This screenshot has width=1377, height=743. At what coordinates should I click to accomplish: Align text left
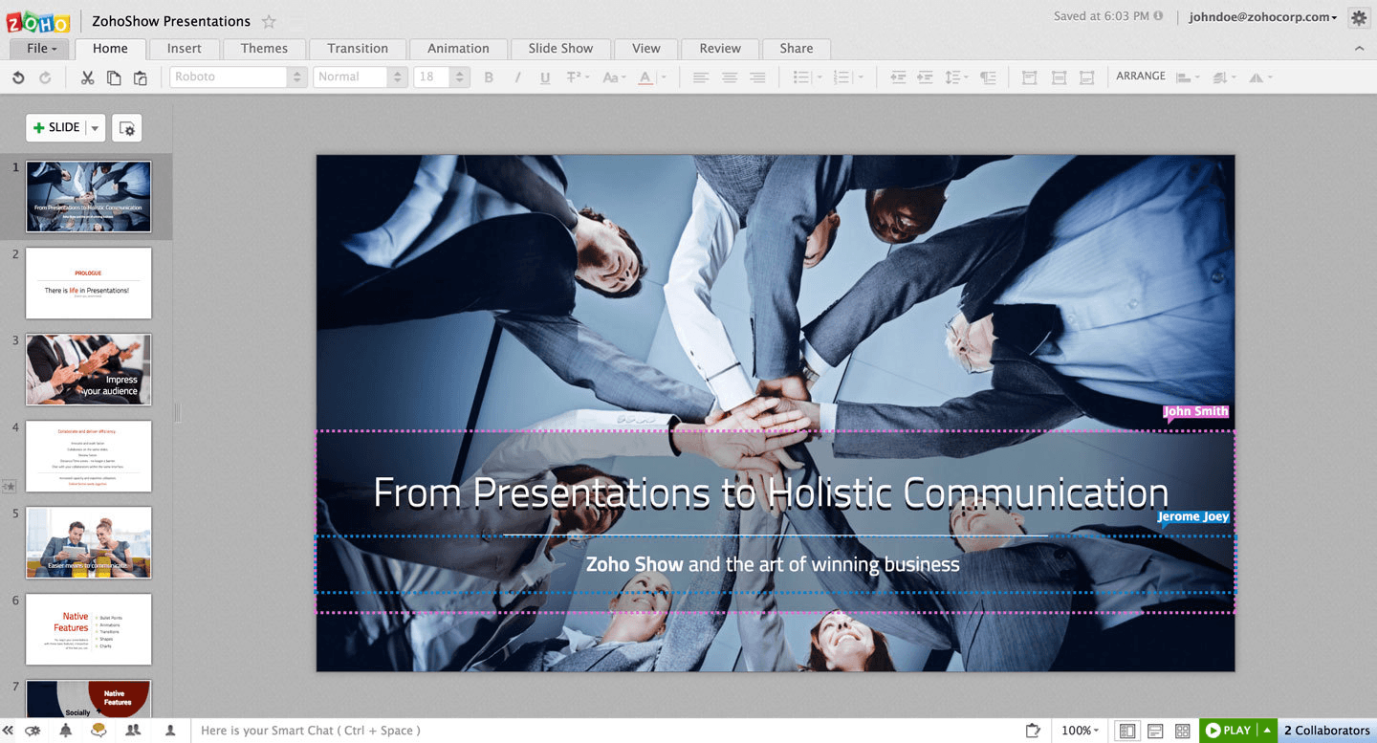(701, 77)
